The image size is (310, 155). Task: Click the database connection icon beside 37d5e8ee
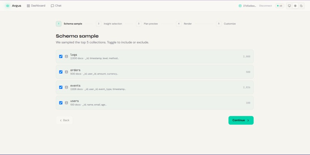[x=240, y=6]
